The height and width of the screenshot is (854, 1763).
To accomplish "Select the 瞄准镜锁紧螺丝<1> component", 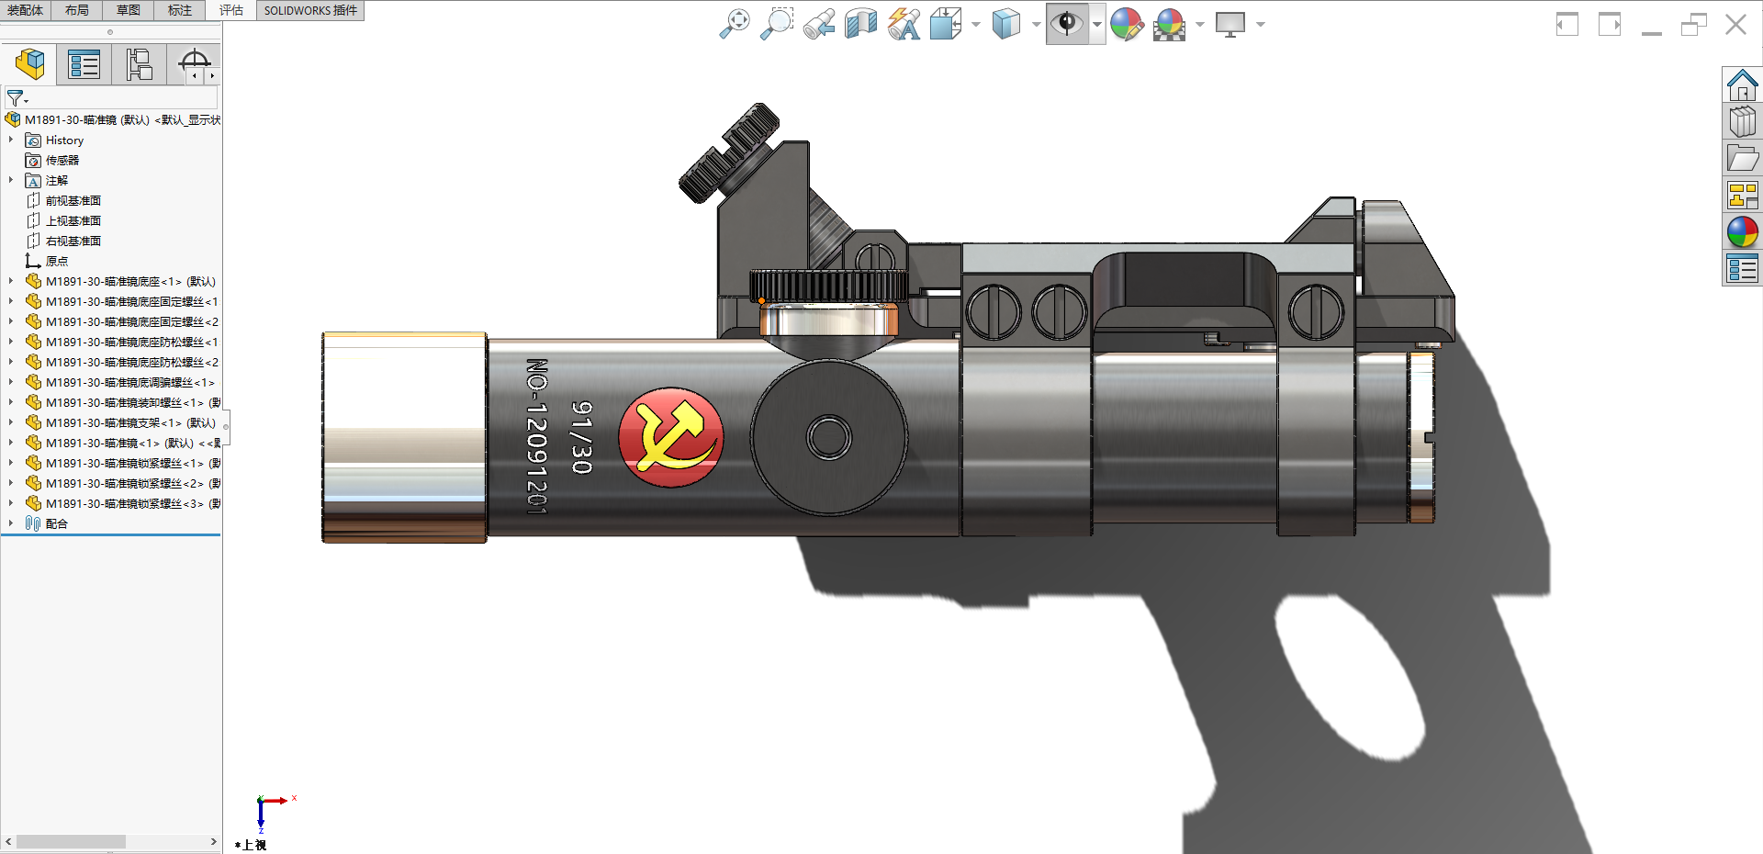I will coord(123,464).
